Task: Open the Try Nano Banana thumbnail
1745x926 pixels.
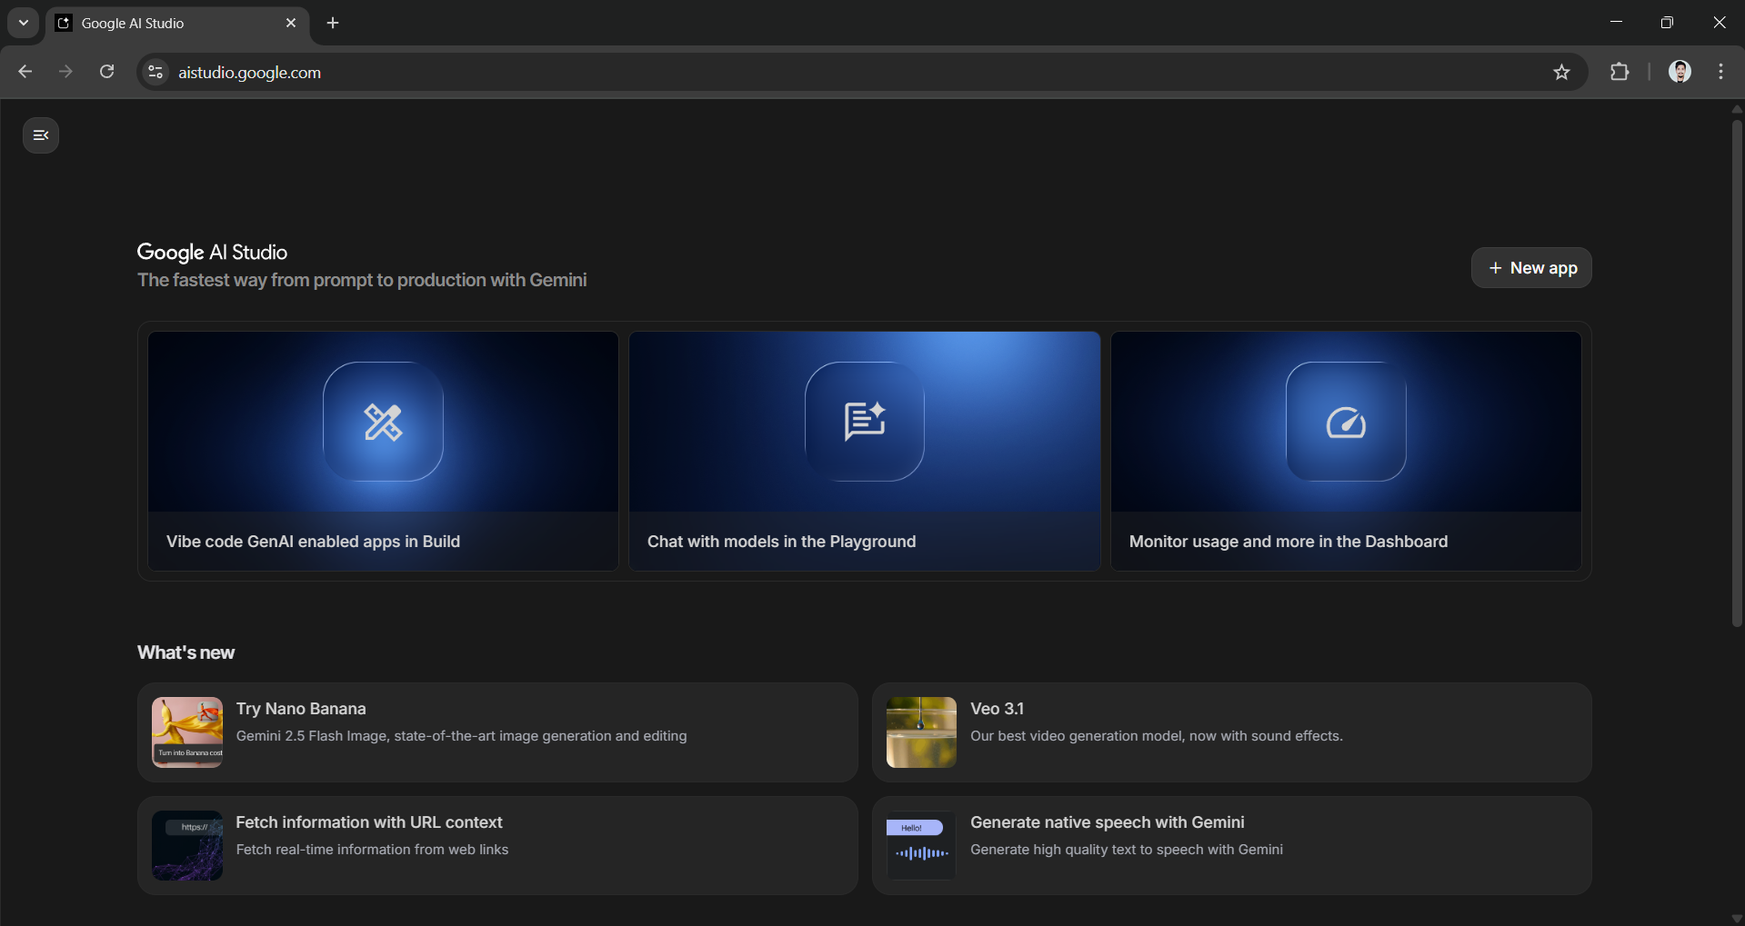Action: point(187,732)
